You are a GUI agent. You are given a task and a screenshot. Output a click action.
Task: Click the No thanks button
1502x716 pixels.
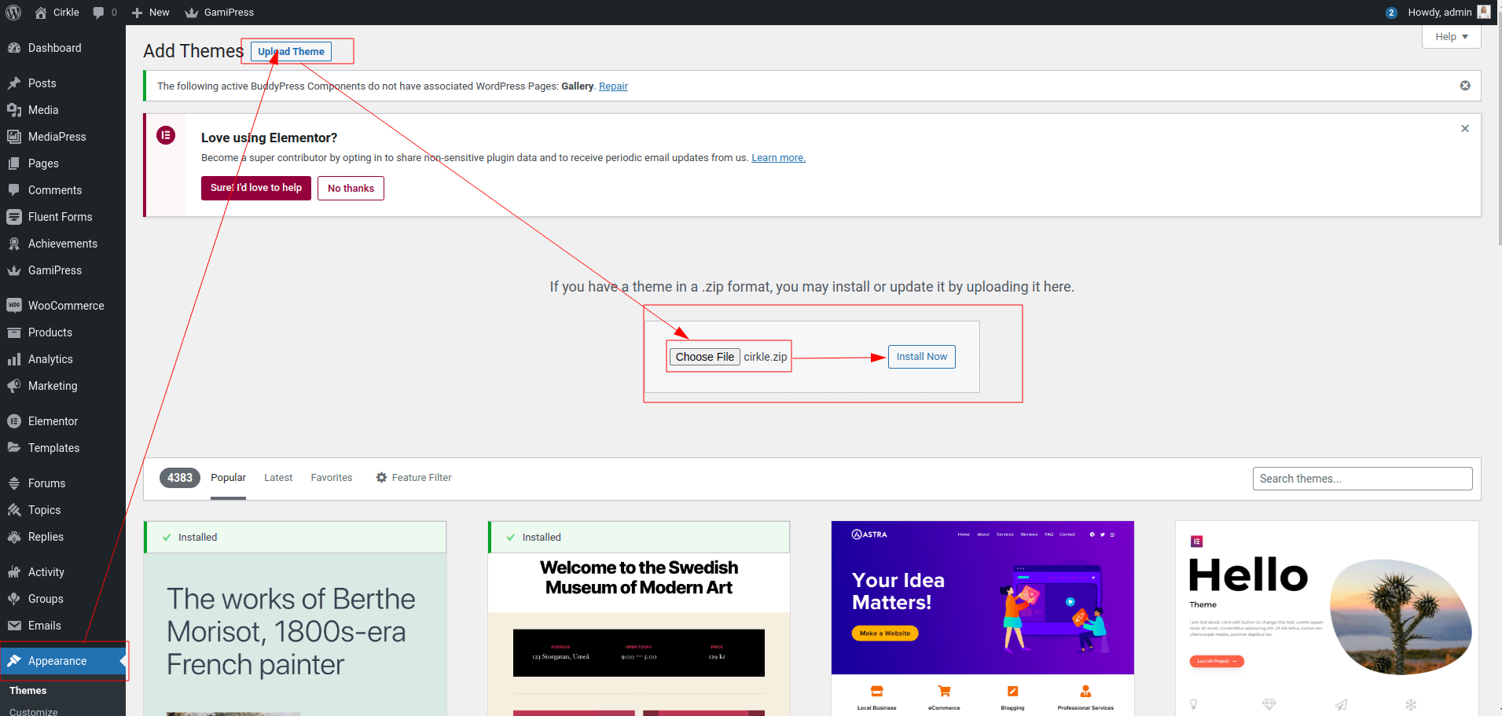pyautogui.click(x=351, y=189)
